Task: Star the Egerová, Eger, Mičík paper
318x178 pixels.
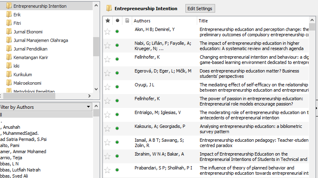Action: point(107,73)
